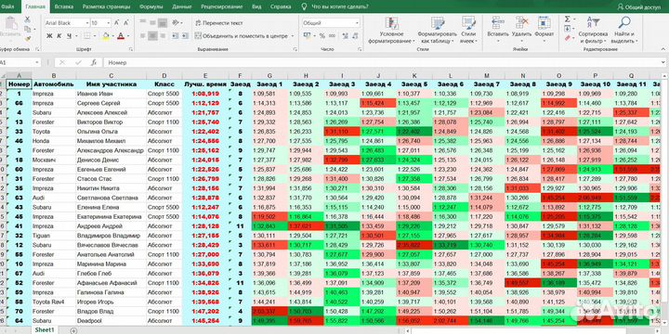This screenshot has height=334, width=669.
Task: Click the Paste clipboard icon
Action: click(10, 24)
